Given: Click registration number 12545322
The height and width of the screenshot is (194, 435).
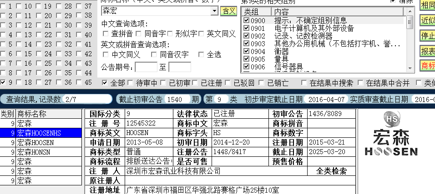Looking at the screenshot, I should point(141,123).
